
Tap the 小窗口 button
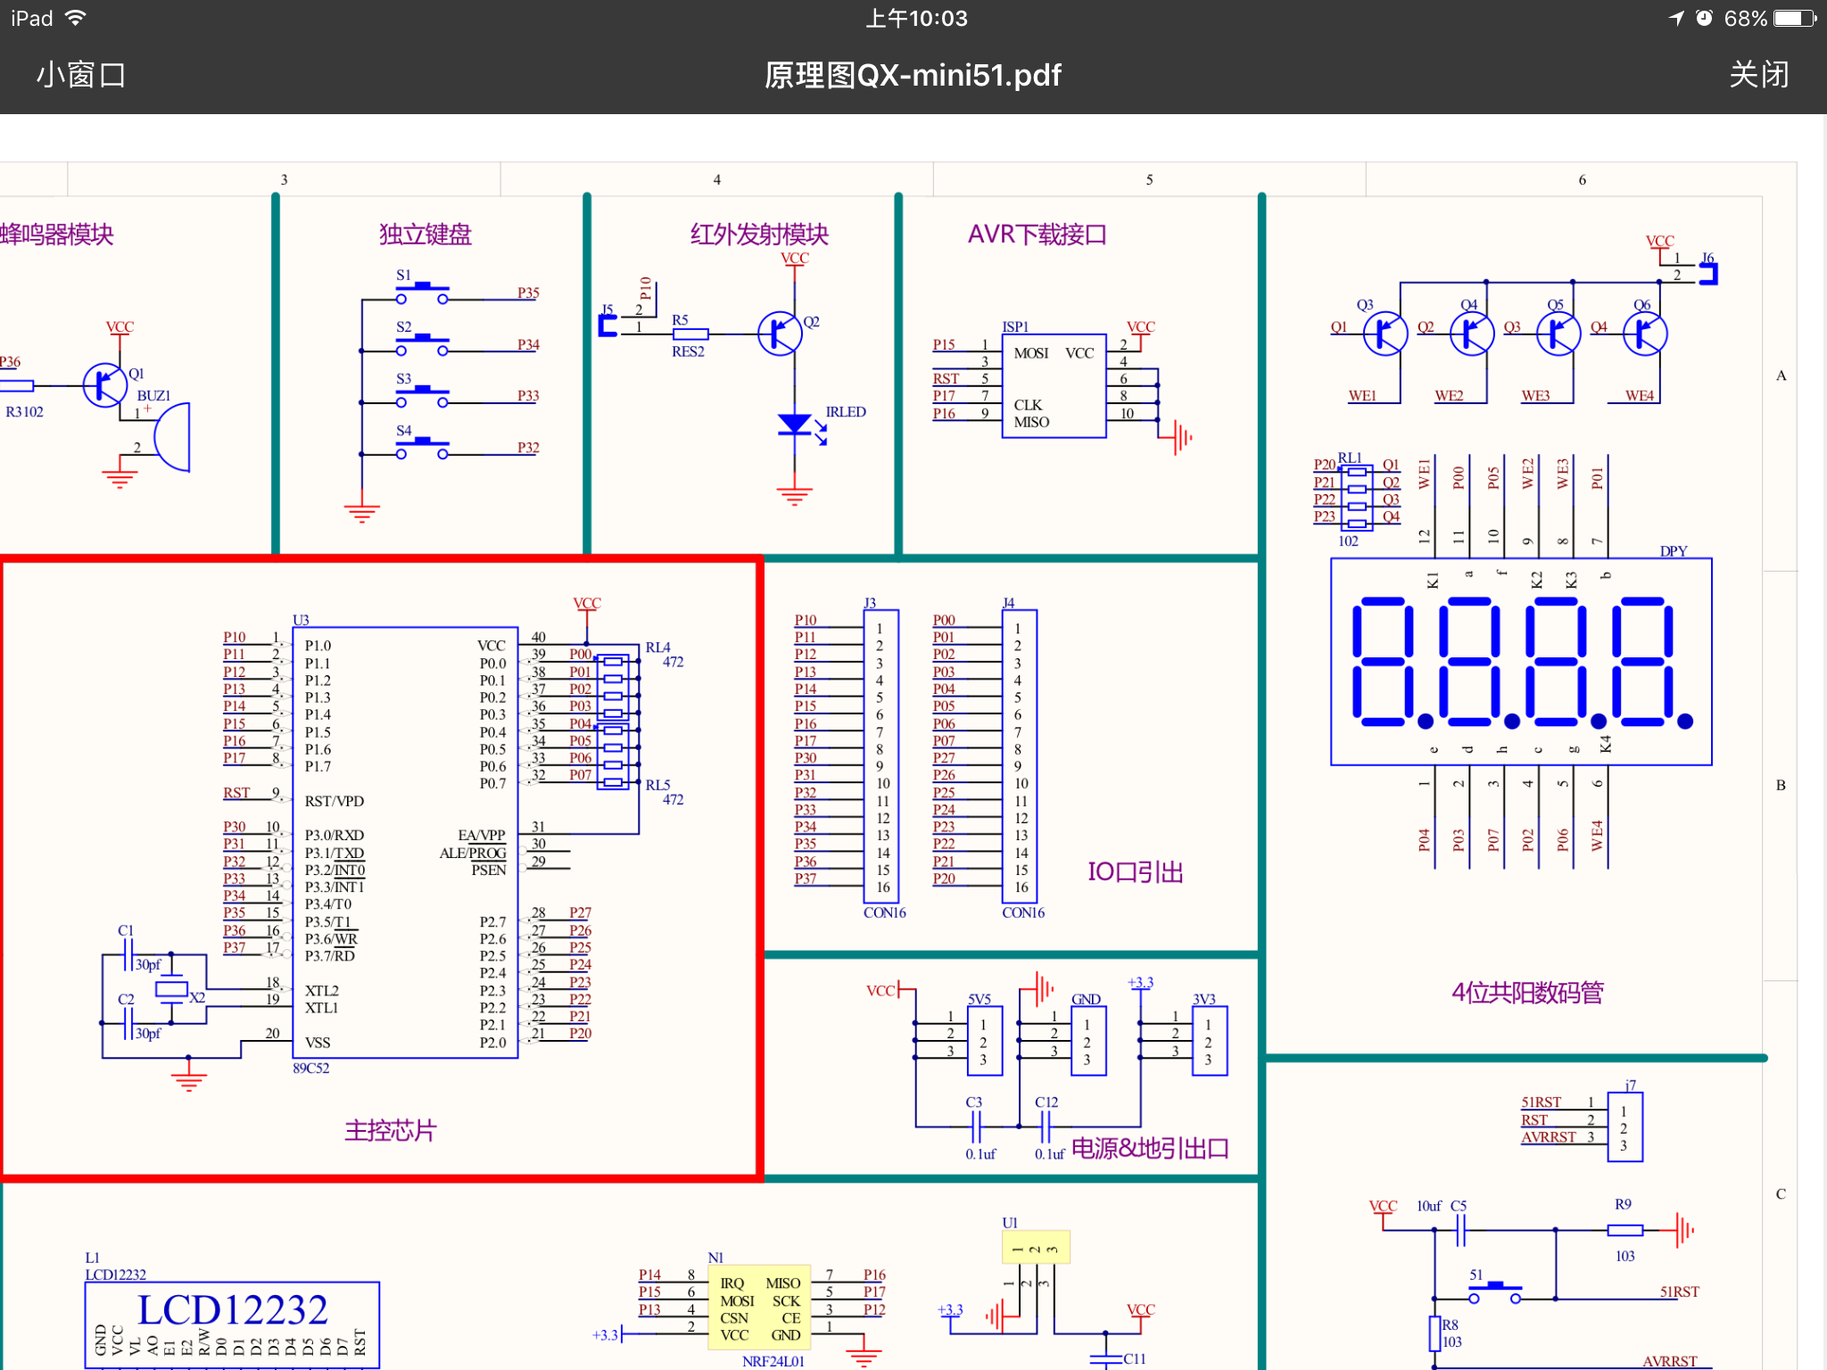pyautogui.click(x=81, y=74)
